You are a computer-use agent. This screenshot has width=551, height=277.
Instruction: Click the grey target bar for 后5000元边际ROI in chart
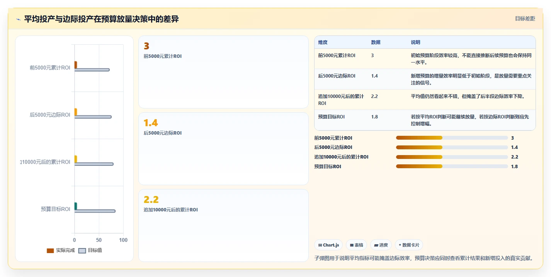(x=93, y=117)
